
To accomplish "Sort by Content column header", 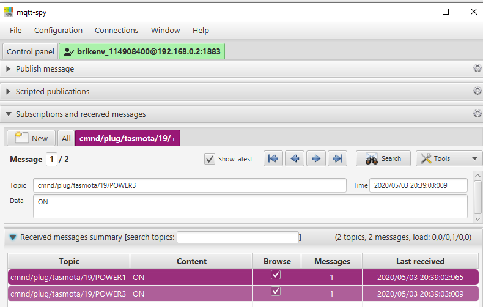I will tap(191, 261).
